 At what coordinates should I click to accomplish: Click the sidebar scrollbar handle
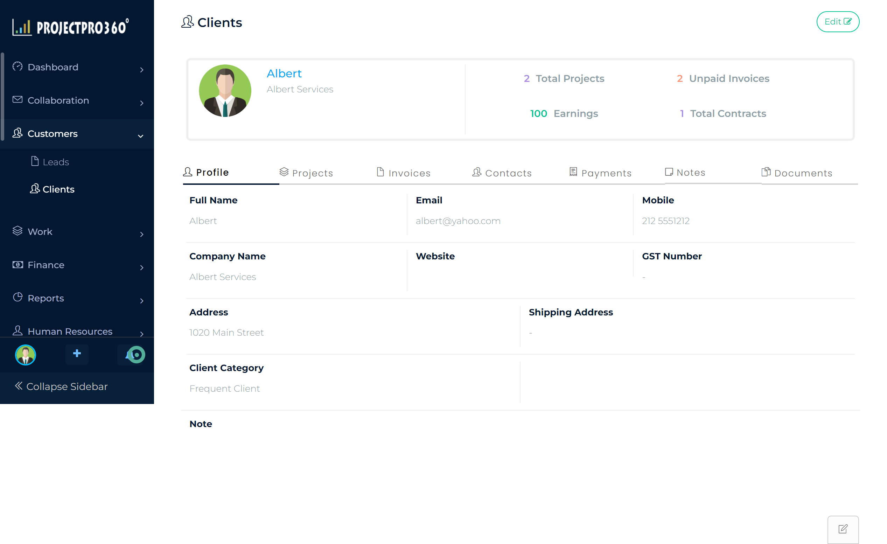[2, 97]
